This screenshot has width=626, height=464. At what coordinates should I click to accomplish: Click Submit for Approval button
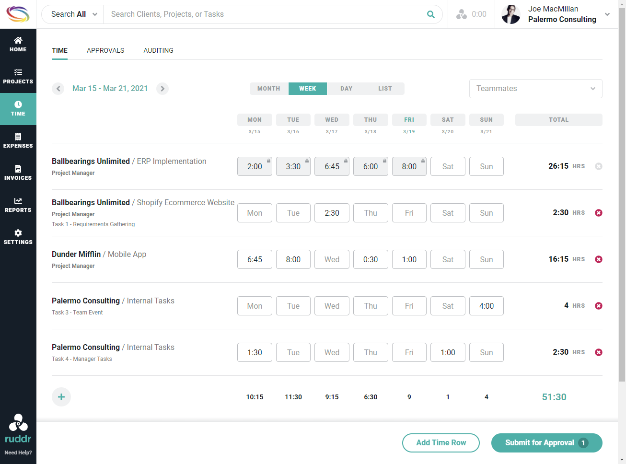[547, 443]
